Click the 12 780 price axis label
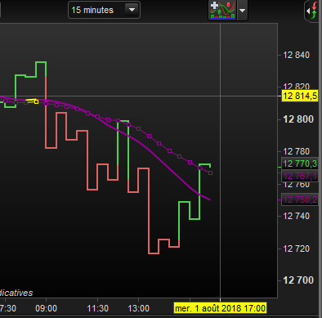Image resolution: width=322 pixels, height=318 pixels. [296, 151]
